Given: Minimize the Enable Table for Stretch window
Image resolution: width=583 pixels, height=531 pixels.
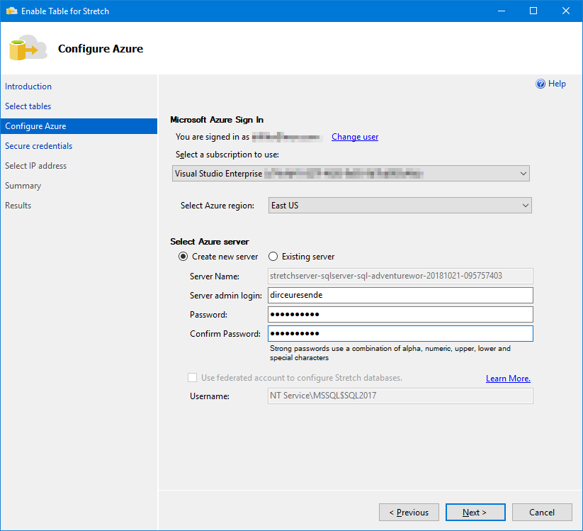Looking at the screenshot, I should (x=502, y=11).
